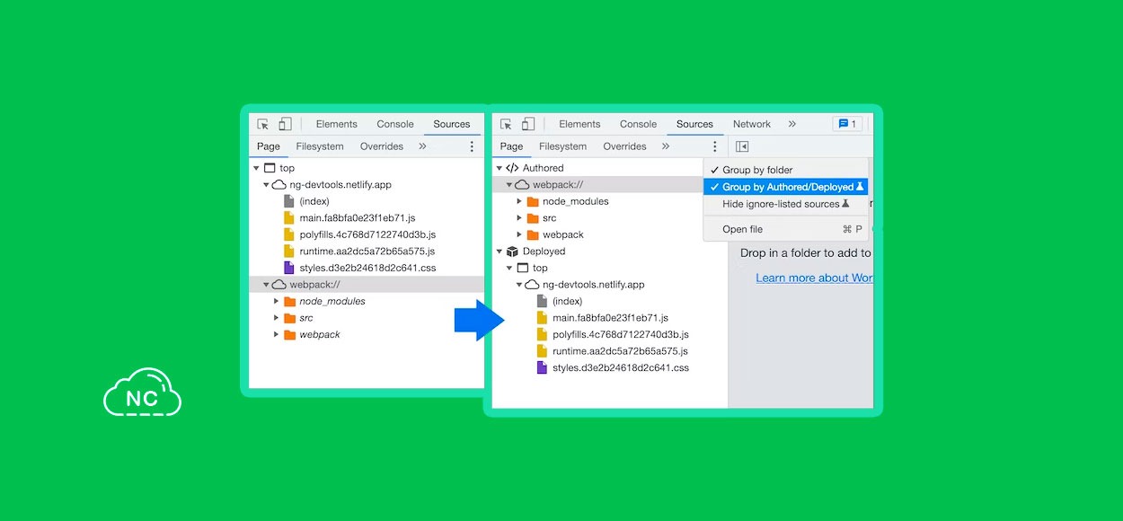Viewport: 1123px width, 521px height.
Task: Collapse webpack:// node in left panel
Action: point(266,285)
